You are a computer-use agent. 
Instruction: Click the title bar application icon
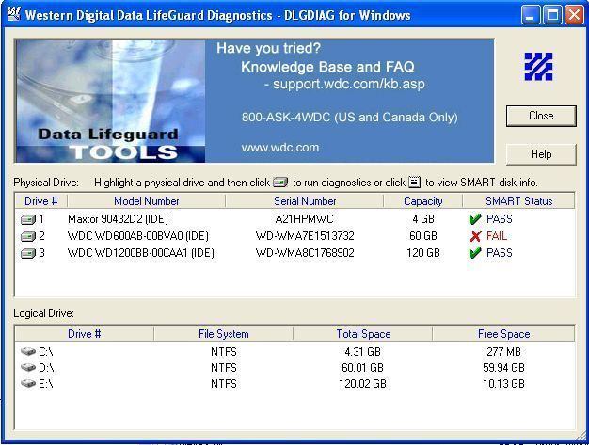[x=13, y=14]
